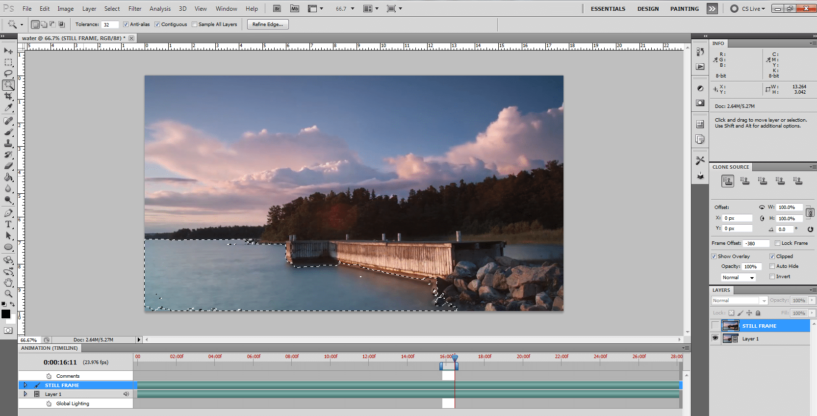This screenshot has height=416, width=817.
Task: Enable the Lock Frame checkbox
Action: pyautogui.click(x=777, y=243)
